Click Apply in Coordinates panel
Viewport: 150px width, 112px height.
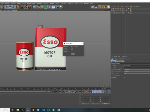tap(106, 104)
